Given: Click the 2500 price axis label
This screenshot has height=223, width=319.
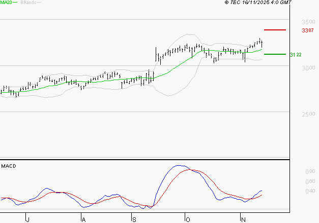Looking at the screenshot, I should (308, 114).
